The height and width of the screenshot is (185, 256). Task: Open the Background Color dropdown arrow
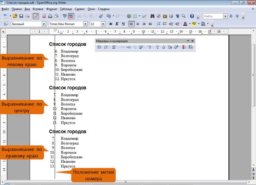208,24
